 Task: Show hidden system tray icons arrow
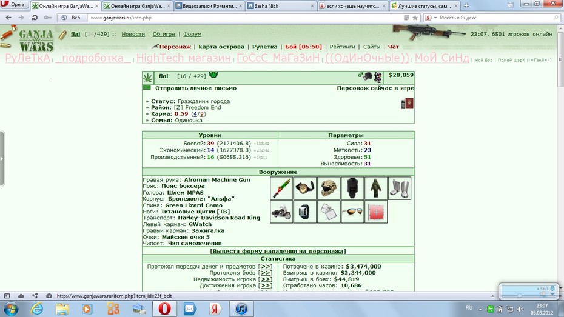coord(480,309)
